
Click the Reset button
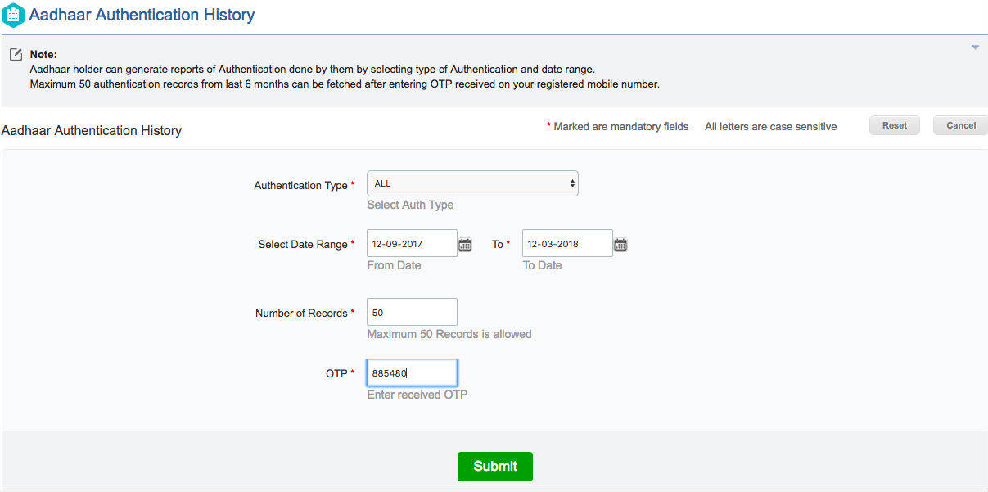coord(894,125)
